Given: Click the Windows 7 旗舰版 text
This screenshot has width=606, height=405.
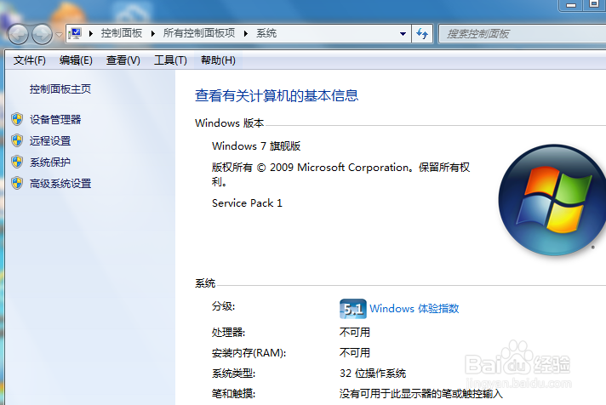Looking at the screenshot, I should 256,146.
